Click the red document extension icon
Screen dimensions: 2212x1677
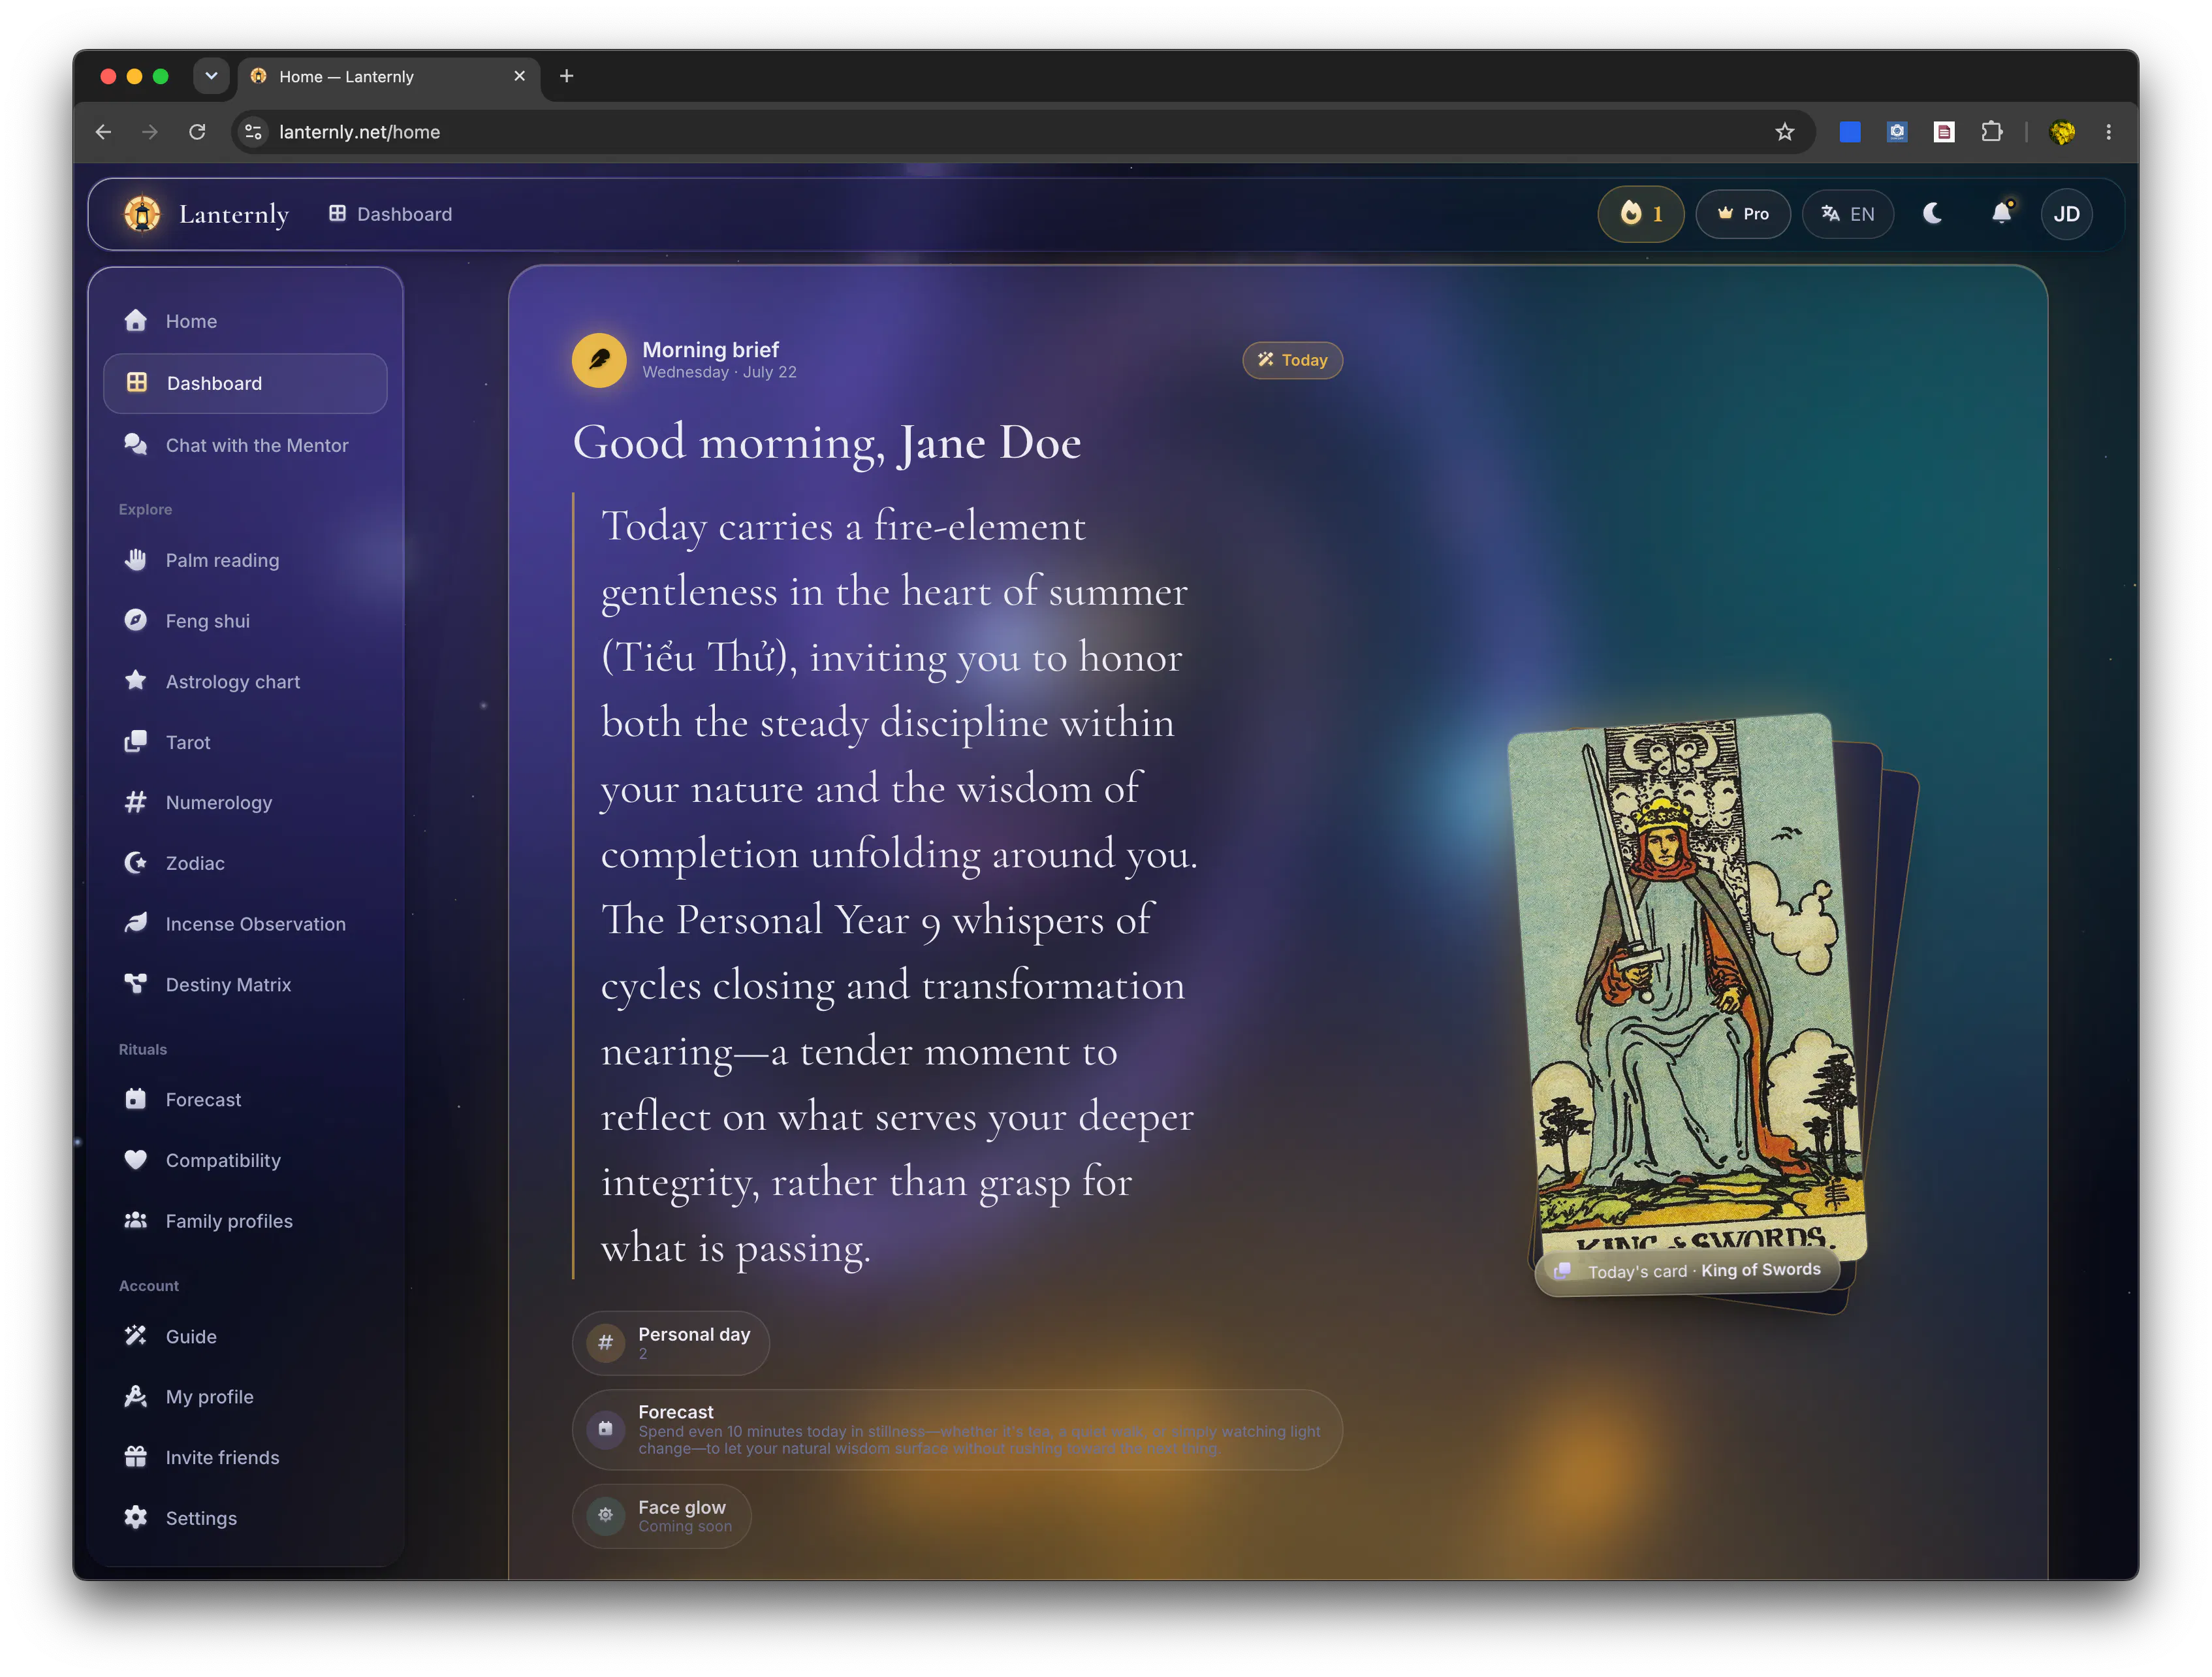[x=1944, y=132]
